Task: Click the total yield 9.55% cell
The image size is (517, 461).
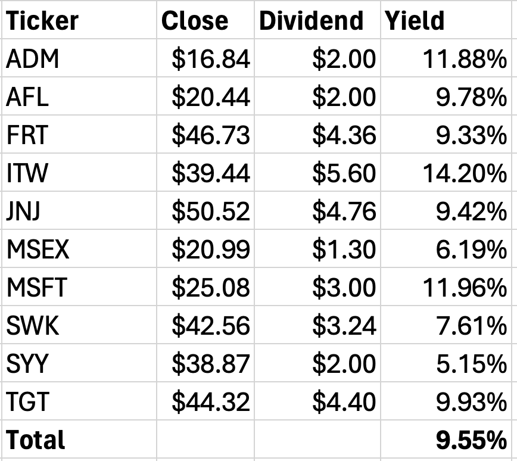Action: click(449, 439)
